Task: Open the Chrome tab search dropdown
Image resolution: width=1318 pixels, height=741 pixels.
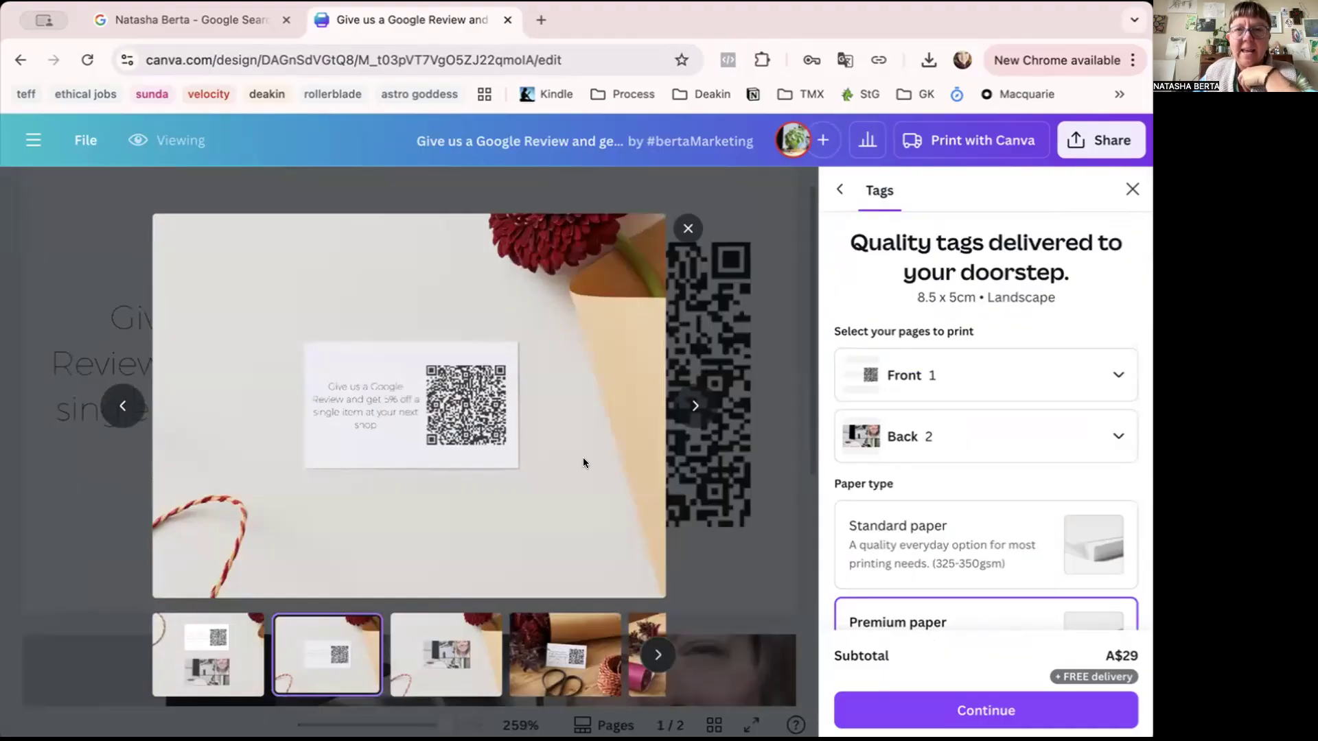Action: click(x=1134, y=20)
